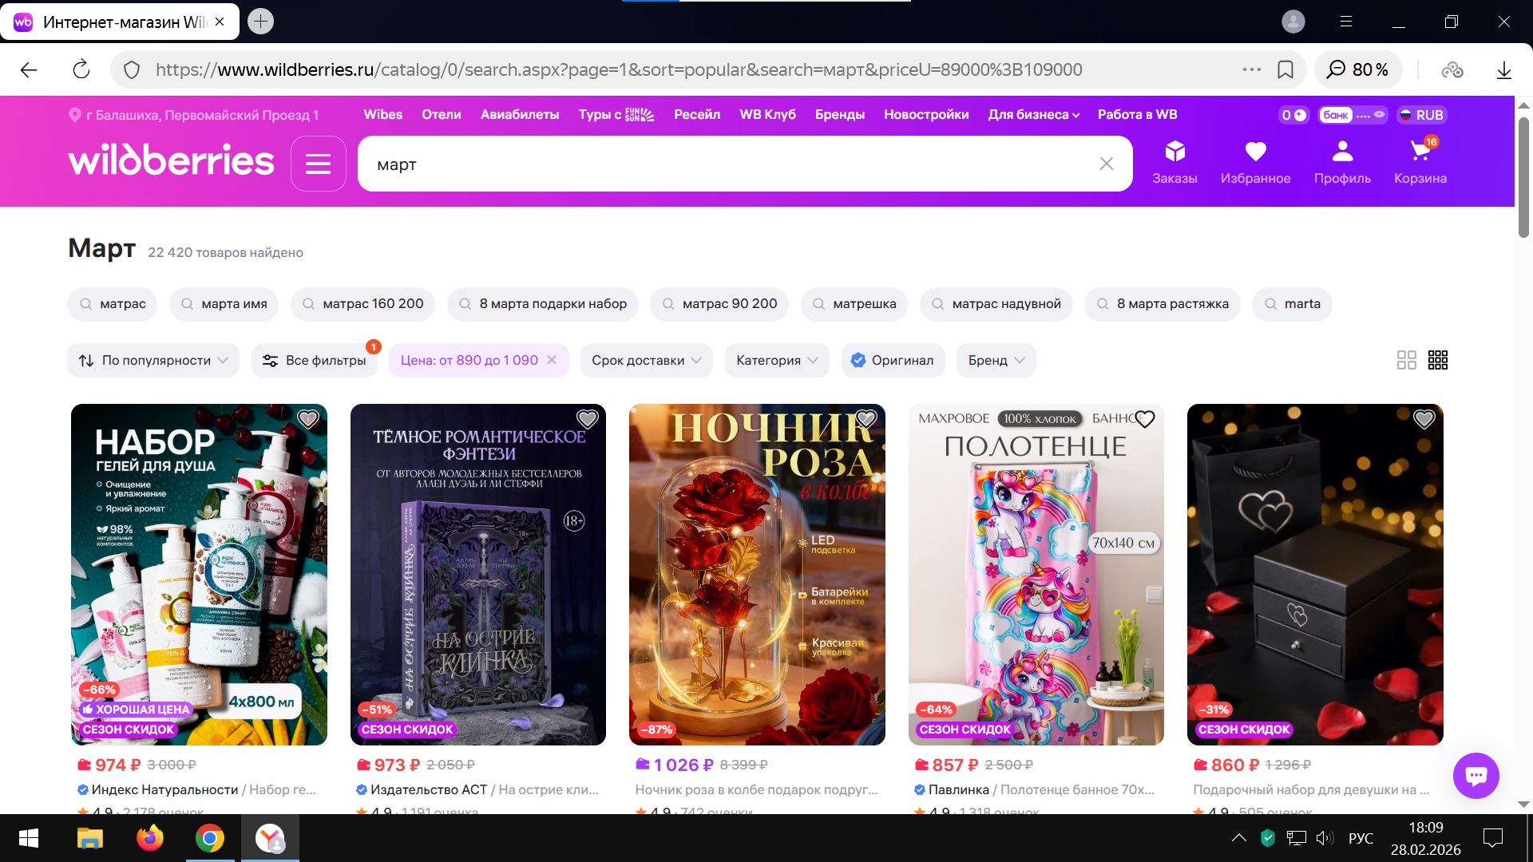Open the Для бизнеса menu

point(1033,114)
